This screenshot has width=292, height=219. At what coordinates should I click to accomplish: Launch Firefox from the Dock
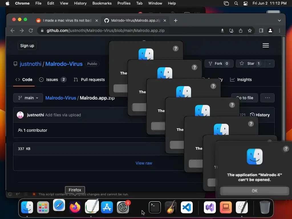(x=75, y=207)
